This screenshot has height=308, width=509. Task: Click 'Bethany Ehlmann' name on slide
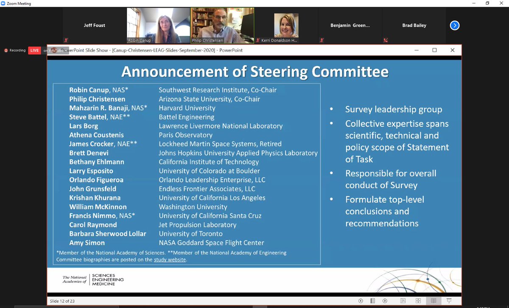pos(97,162)
